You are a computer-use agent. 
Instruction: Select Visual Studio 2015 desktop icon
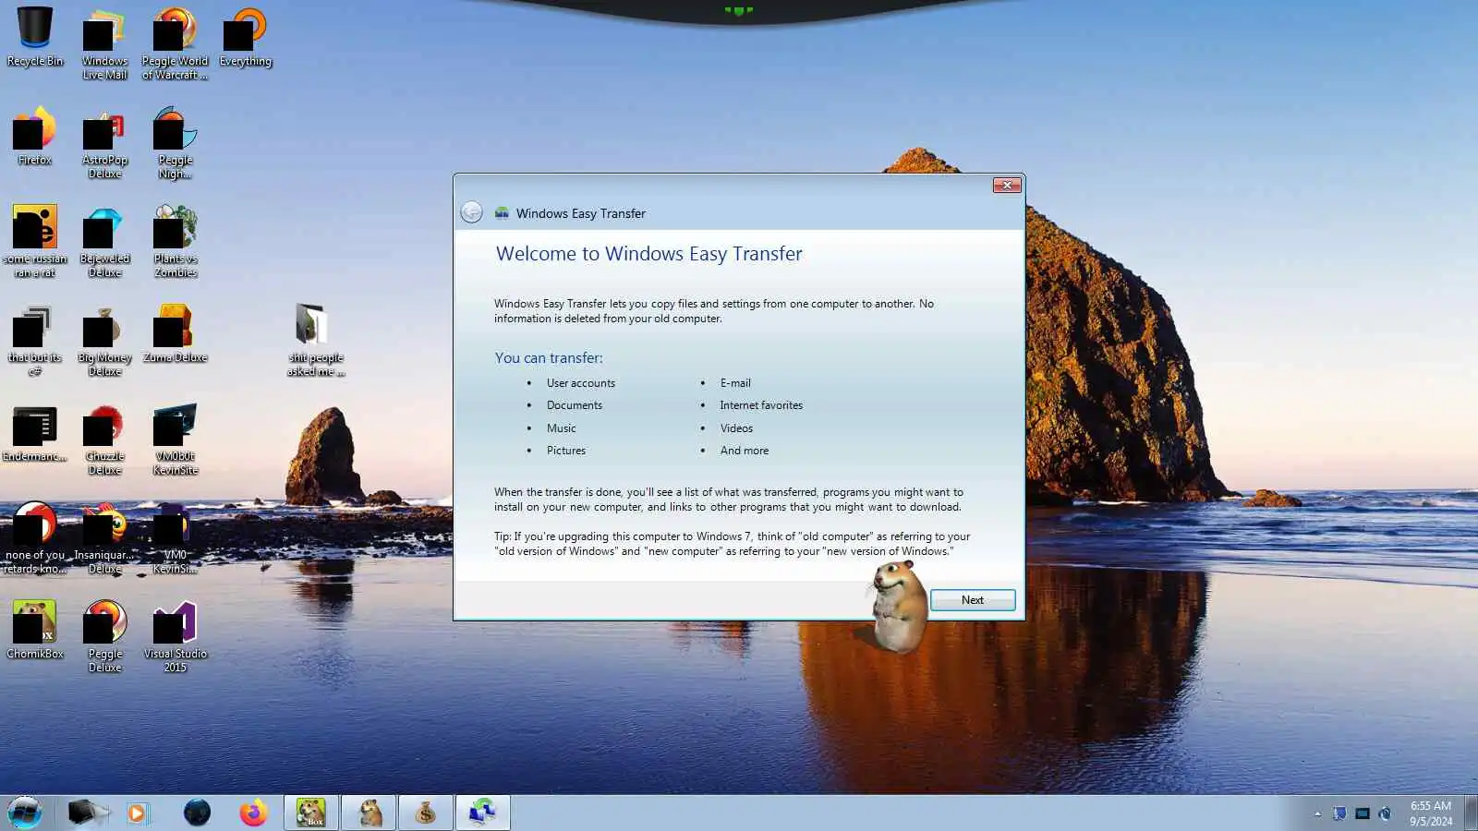[x=175, y=636]
